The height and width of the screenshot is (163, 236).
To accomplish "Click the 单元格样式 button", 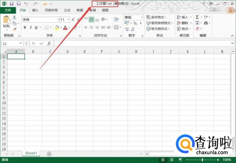I will (158, 29).
